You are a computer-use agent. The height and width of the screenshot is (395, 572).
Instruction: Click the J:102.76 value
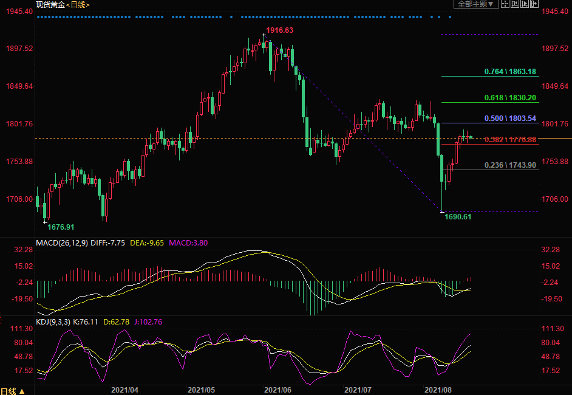pyautogui.click(x=148, y=321)
